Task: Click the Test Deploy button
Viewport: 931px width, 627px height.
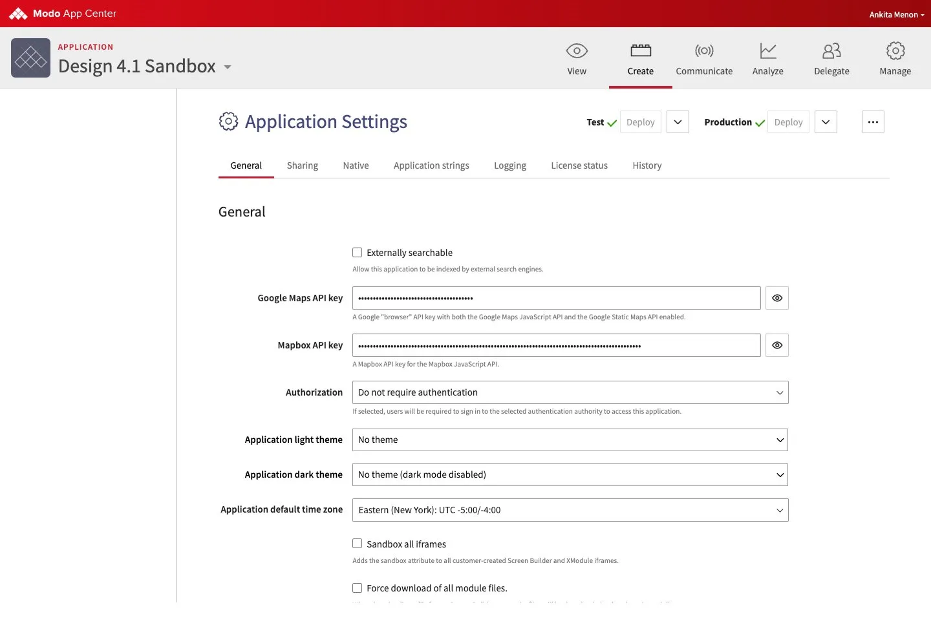Action: click(x=641, y=122)
